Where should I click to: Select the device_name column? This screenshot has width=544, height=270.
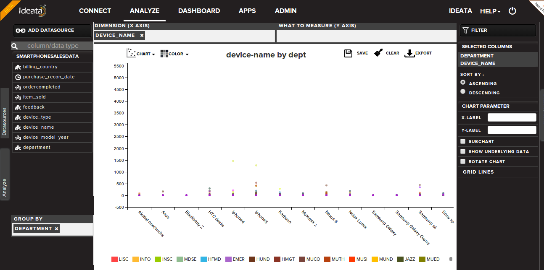pos(52,127)
